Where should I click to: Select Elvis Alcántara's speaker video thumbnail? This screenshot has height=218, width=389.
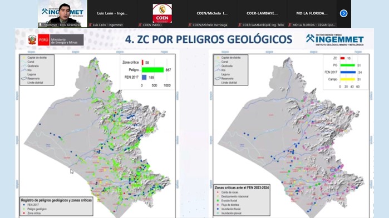[62, 14]
